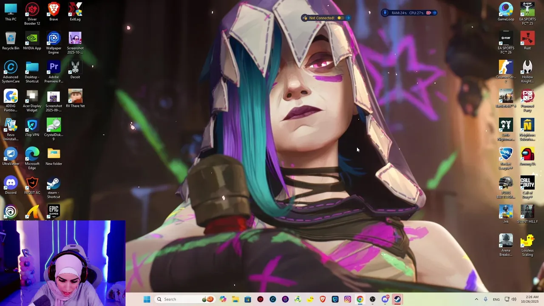Open Copilot from the taskbar

(x=223, y=299)
